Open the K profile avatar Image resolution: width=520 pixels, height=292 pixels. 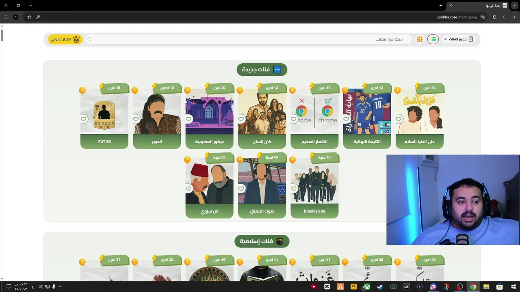[16, 17]
